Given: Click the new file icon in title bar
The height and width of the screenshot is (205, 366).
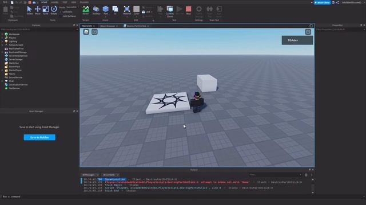Looking at the screenshot, I should [12, 2].
